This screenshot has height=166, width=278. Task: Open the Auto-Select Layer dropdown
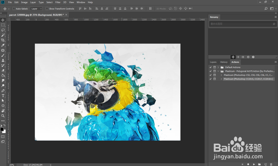coord(36,9)
